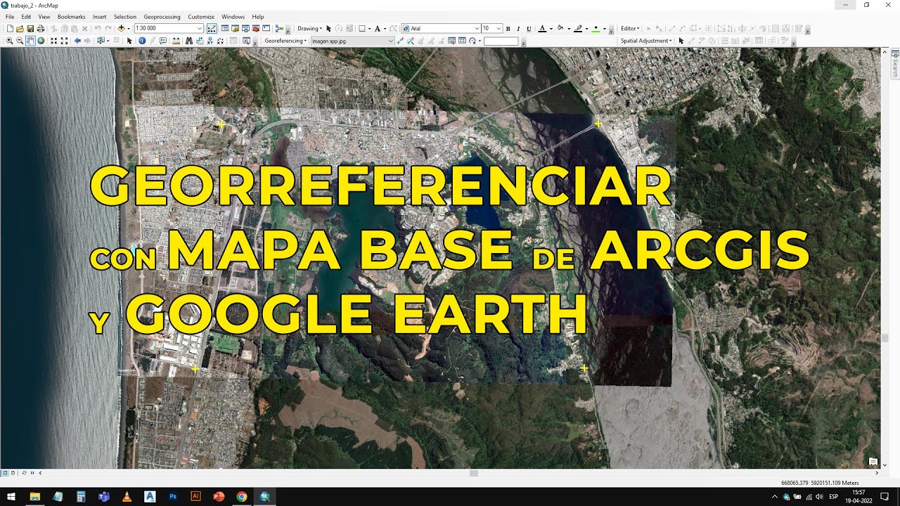Open the Editor Toolbar icon beside the scale box

pyautogui.click(x=212, y=28)
